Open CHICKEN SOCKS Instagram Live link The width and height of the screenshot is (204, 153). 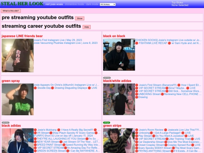tap(168, 40)
